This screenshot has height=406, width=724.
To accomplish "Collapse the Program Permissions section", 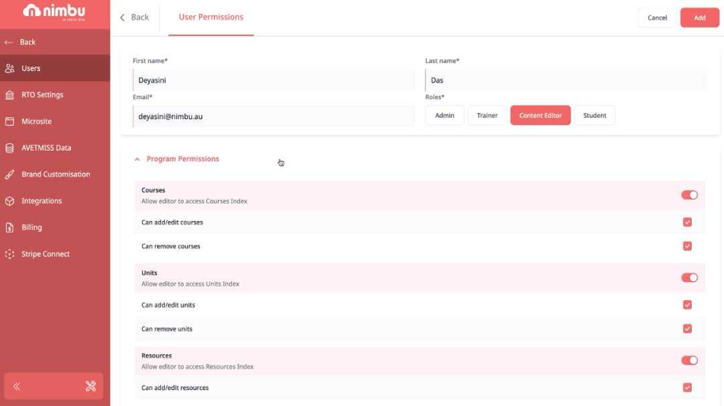I will (137, 158).
